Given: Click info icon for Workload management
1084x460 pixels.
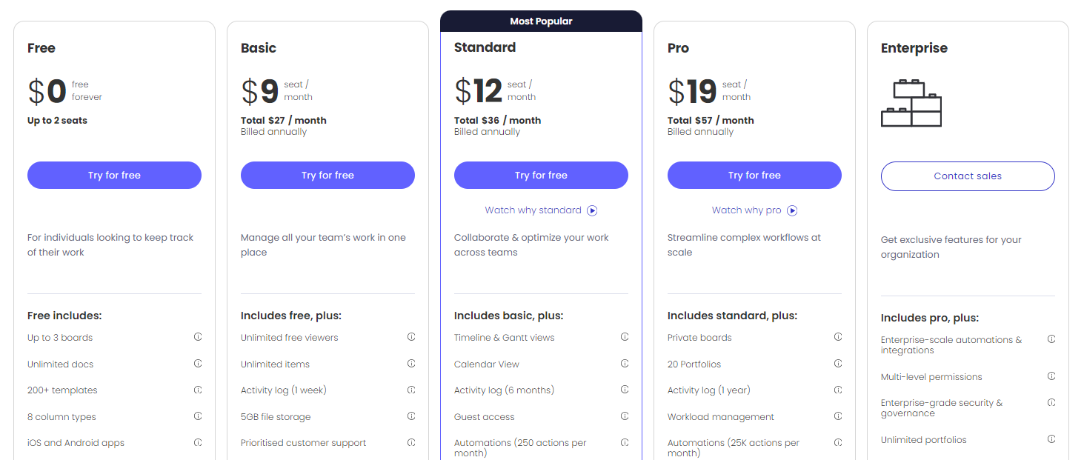Looking at the screenshot, I should (838, 416).
